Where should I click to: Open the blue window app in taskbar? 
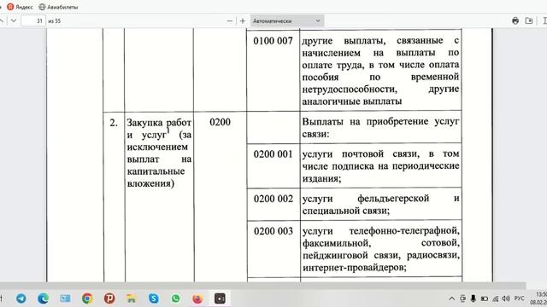coord(65,298)
